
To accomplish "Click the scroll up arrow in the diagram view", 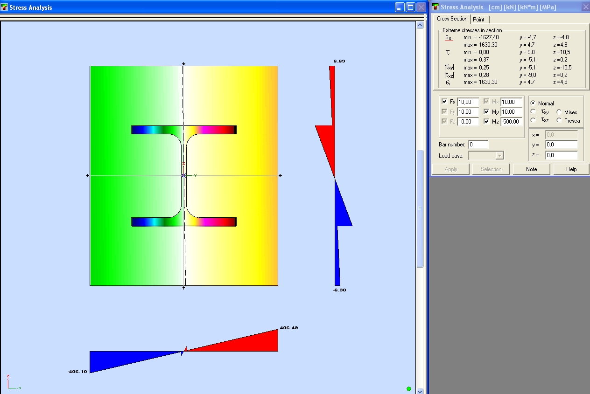I will click(420, 25).
